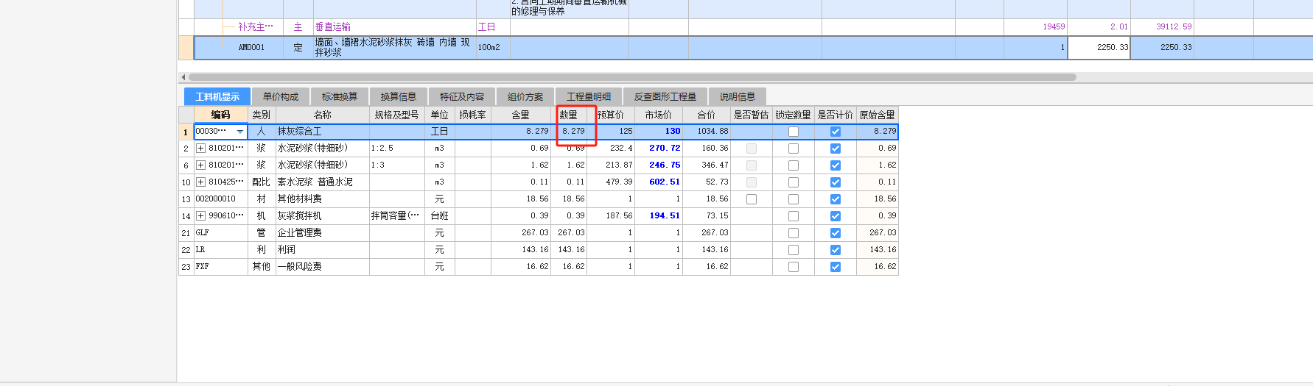The height and width of the screenshot is (386, 1313).
Task: Toggle 是否暂估 checkbox for 其他材料费 row
Action: (752, 199)
